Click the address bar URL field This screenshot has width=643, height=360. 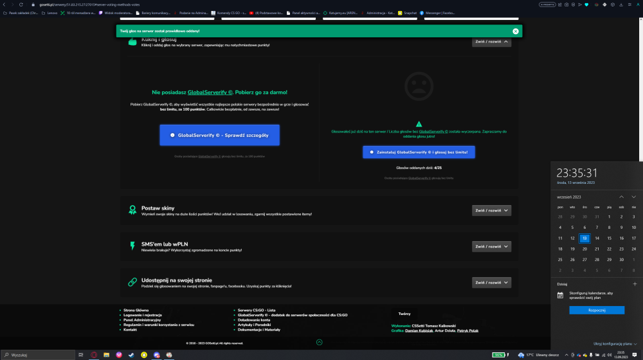(x=89, y=4)
